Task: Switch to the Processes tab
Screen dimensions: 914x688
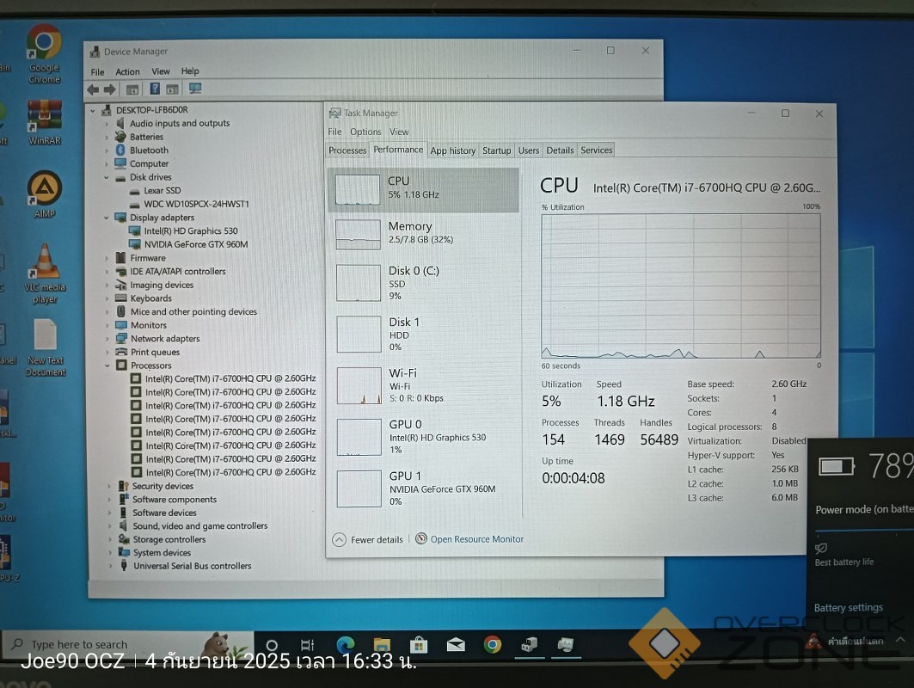Action: click(x=347, y=150)
